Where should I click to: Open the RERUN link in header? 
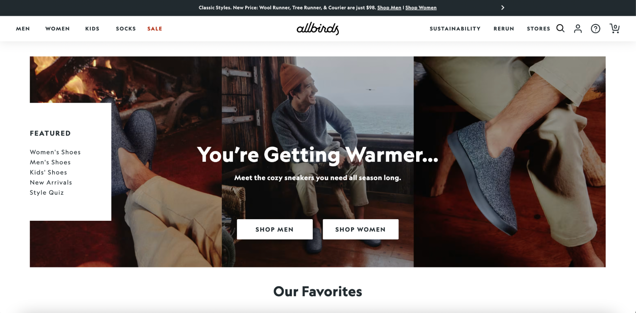point(504,29)
